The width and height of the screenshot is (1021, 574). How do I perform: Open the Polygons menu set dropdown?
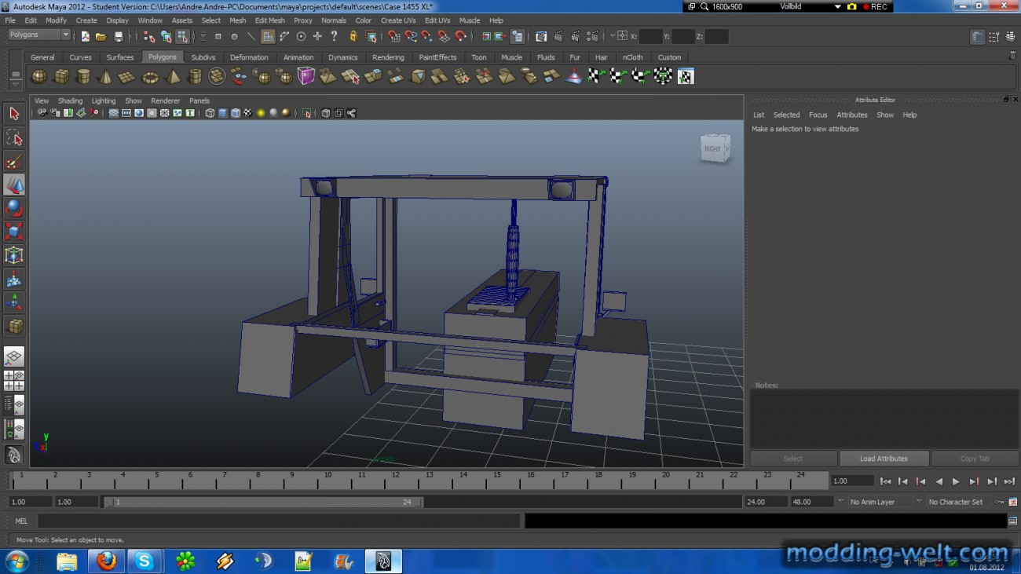click(39, 35)
